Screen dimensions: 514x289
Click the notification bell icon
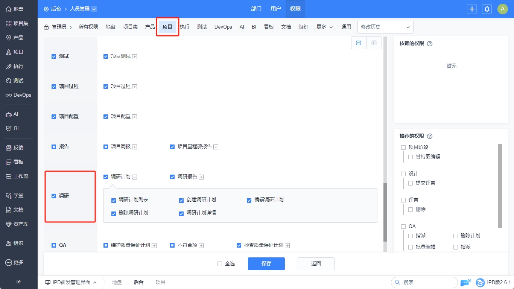click(487, 9)
